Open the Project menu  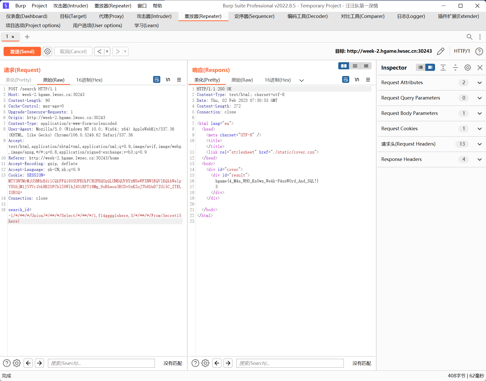click(39, 6)
